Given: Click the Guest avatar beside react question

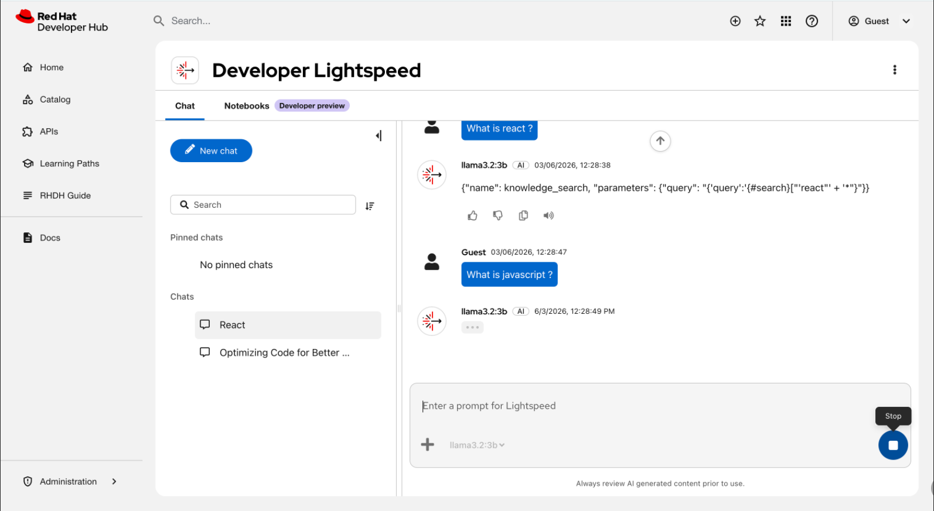Looking at the screenshot, I should [x=432, y=127].
